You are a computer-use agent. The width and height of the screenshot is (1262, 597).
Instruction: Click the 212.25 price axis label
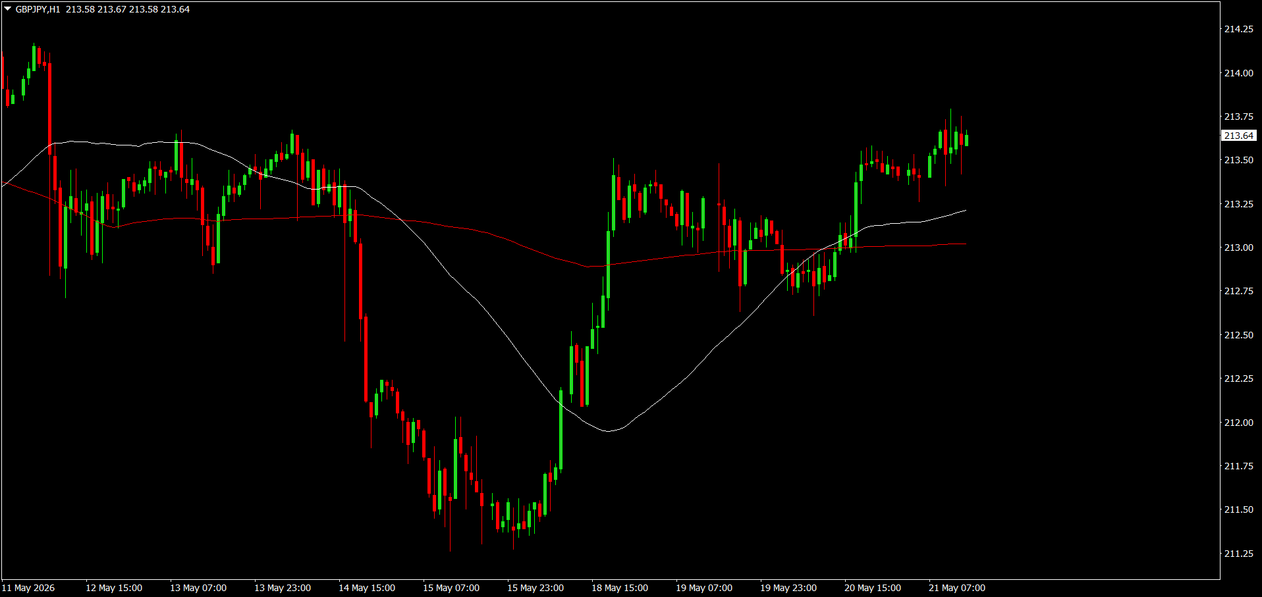coord(1238,378)
